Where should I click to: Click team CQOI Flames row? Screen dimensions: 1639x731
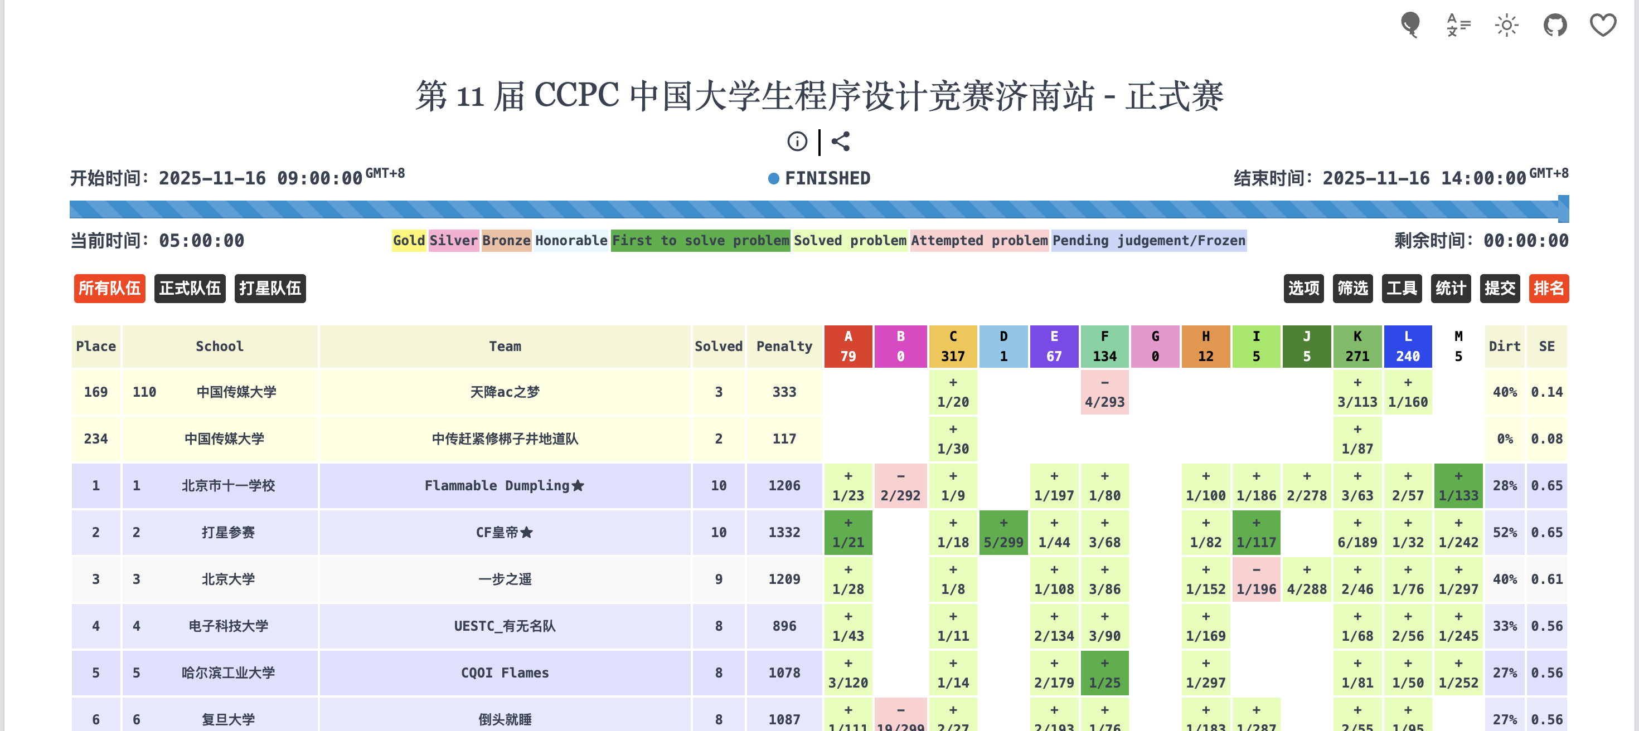[505, 672]
